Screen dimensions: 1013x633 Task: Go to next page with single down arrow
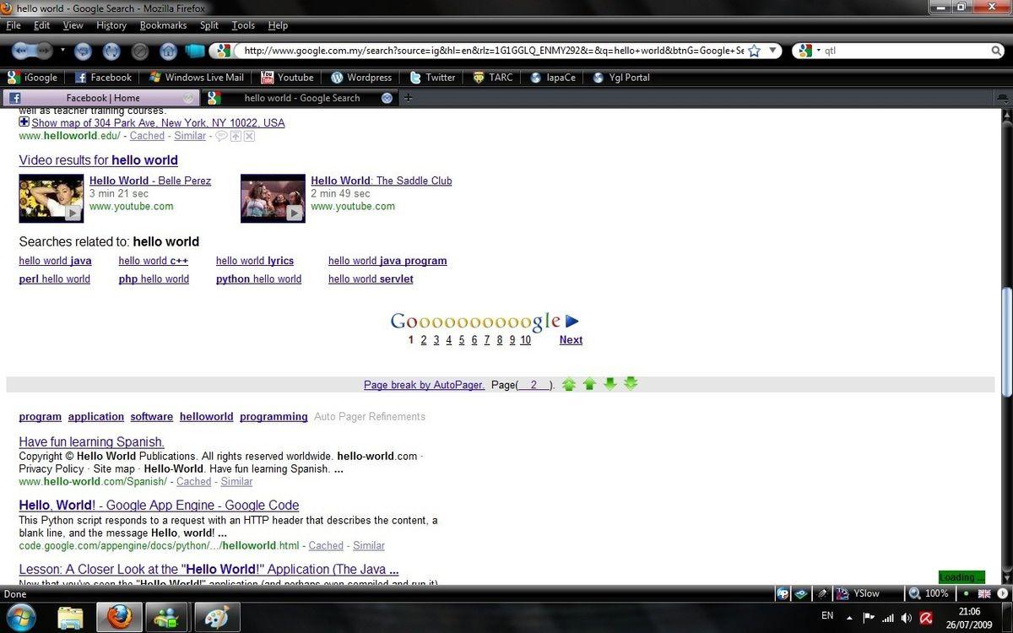pyautogui.click(x=609, y=384)
